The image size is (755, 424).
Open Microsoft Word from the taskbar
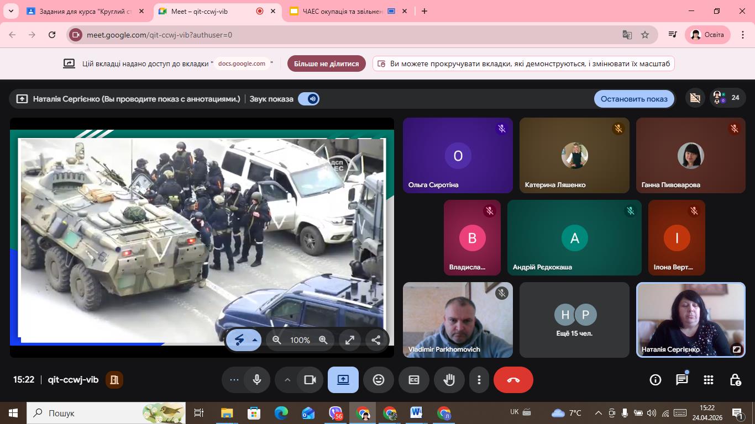tap(416, 413)
